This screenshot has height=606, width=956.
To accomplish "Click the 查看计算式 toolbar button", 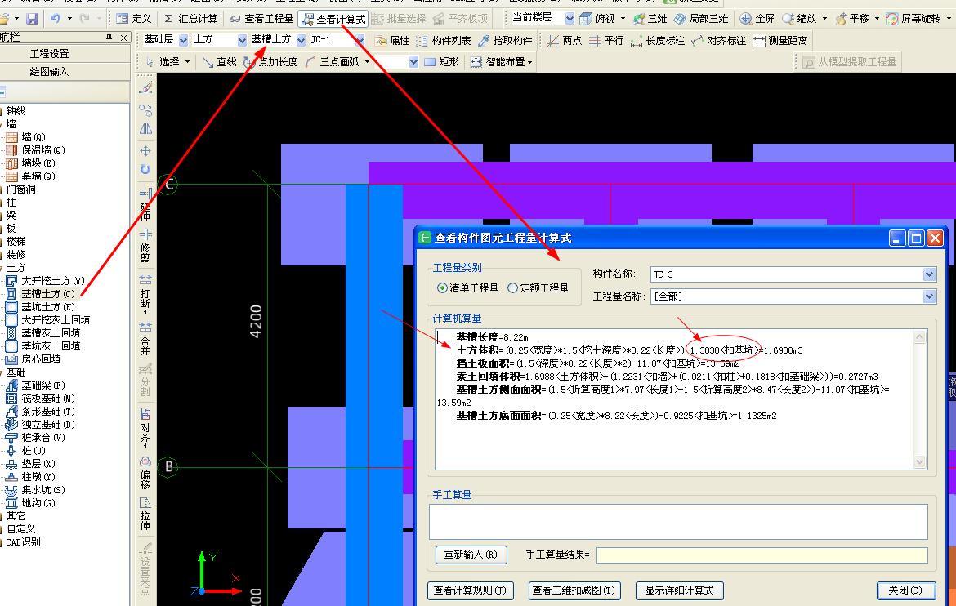I will tap(333, 19).
